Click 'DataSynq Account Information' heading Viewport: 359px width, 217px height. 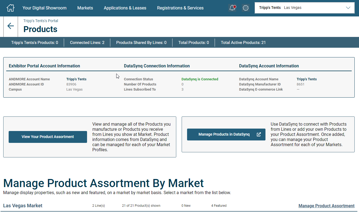click(x=269, y=66)
